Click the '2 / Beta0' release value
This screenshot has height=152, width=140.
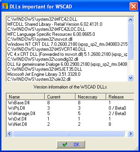coord(117,114)
